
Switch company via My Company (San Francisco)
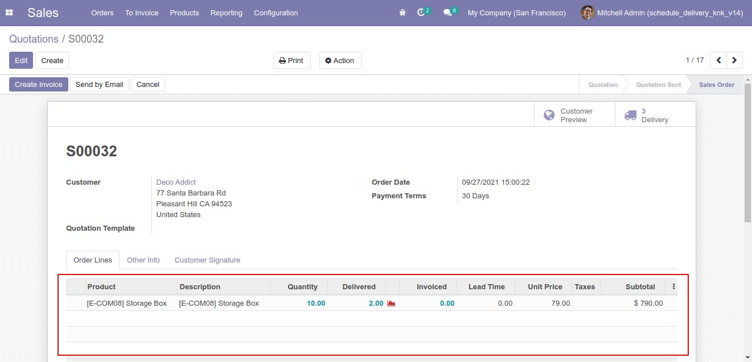click(x=517, y=13)
